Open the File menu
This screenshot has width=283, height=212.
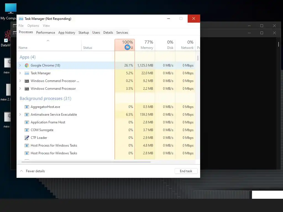coord(21,26)
